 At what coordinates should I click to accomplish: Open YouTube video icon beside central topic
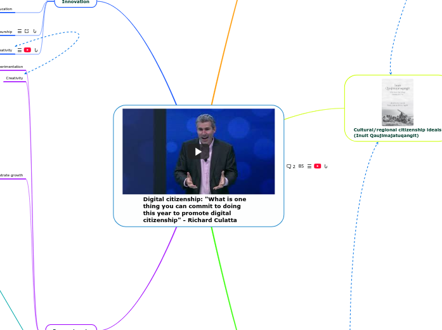click(x=318, y=166)
